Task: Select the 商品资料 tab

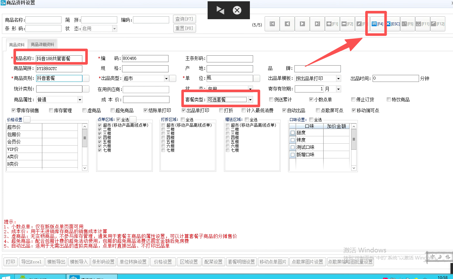Action: (x=17, y=45)
